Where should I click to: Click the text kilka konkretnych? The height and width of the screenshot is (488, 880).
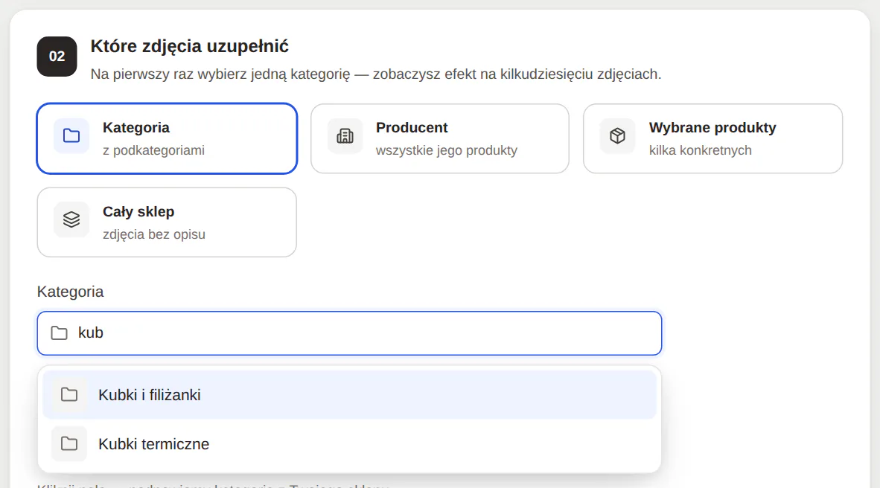click(x=701, y=150)
